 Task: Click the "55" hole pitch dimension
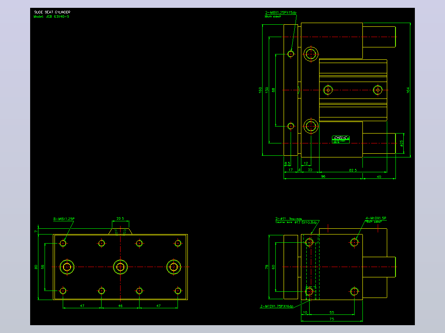332,312
